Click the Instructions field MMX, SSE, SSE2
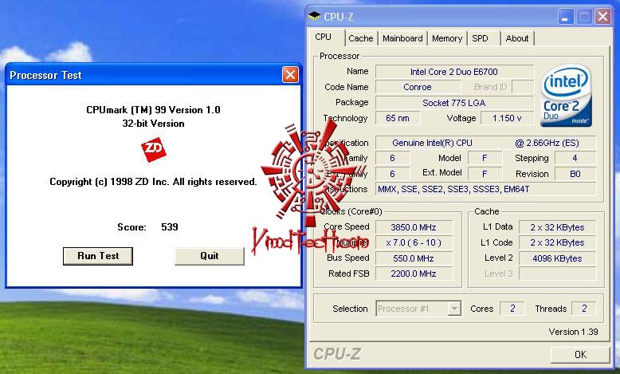Viewport: 620px width, 374px height. [485, 189]
